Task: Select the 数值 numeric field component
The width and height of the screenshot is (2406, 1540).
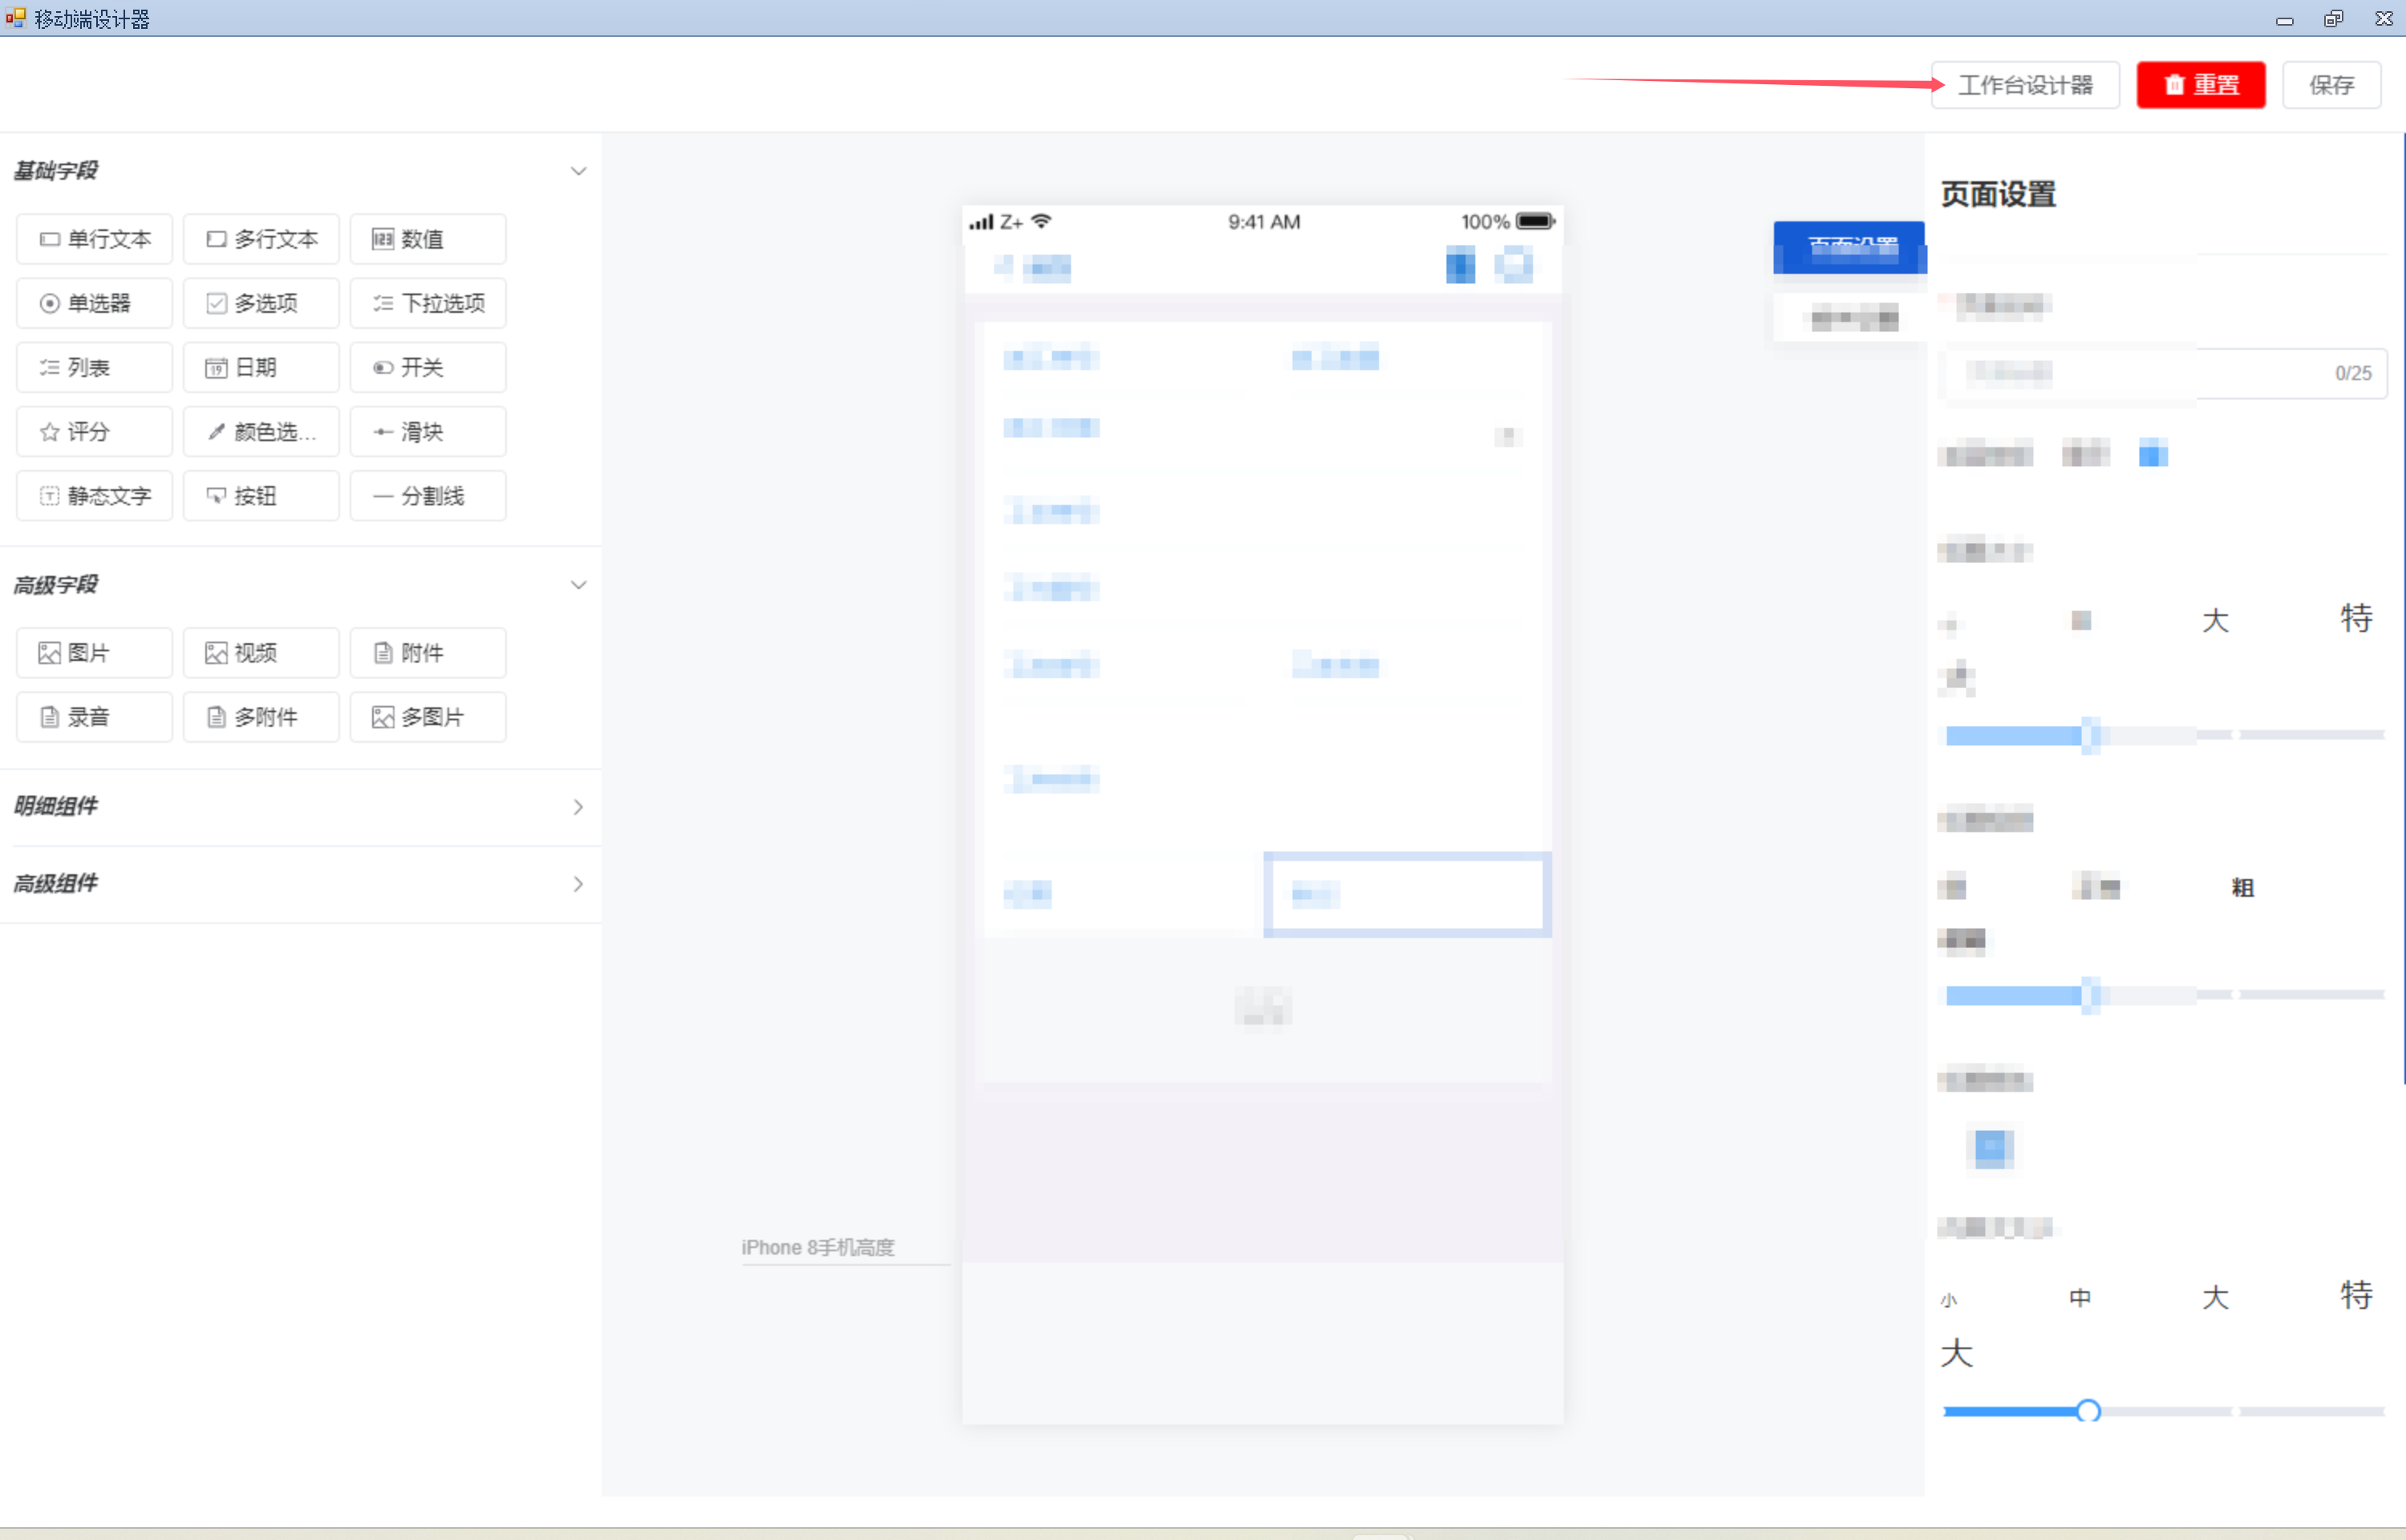Action: (x=427, y=239)
